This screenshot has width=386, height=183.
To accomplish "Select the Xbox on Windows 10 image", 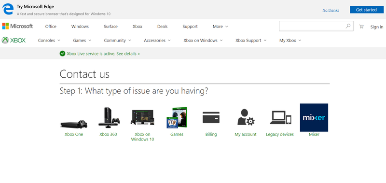I will (142, 117).
